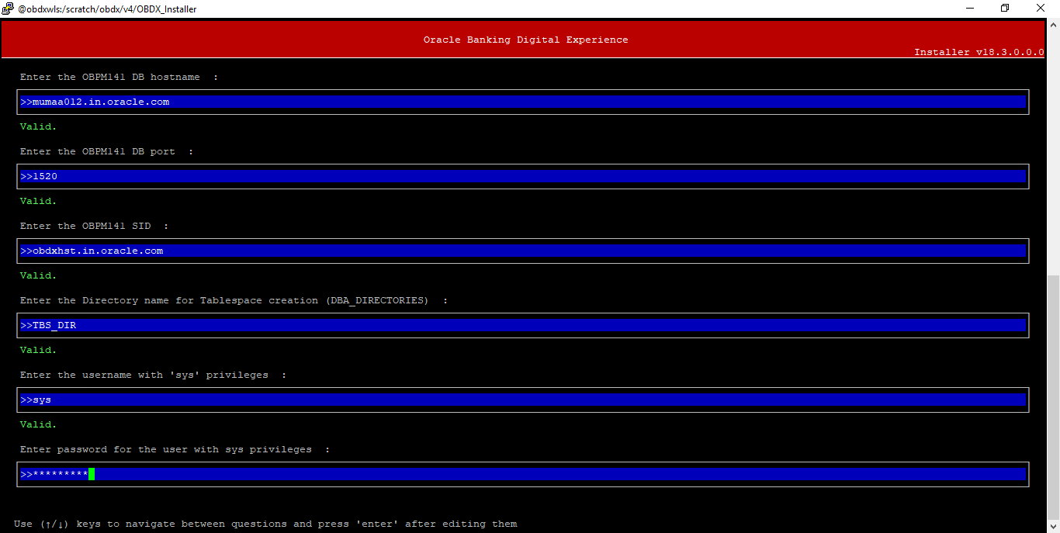Click the window title path text
Screen dimensions: 1060x533
tap(107, 9)
